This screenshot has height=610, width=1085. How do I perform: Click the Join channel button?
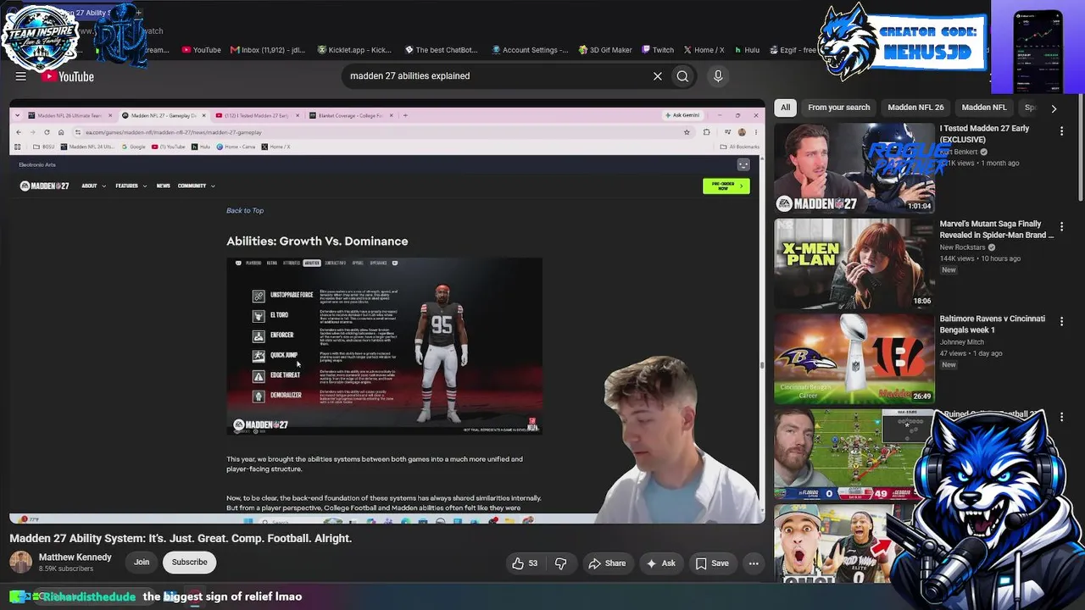[142, 562]
